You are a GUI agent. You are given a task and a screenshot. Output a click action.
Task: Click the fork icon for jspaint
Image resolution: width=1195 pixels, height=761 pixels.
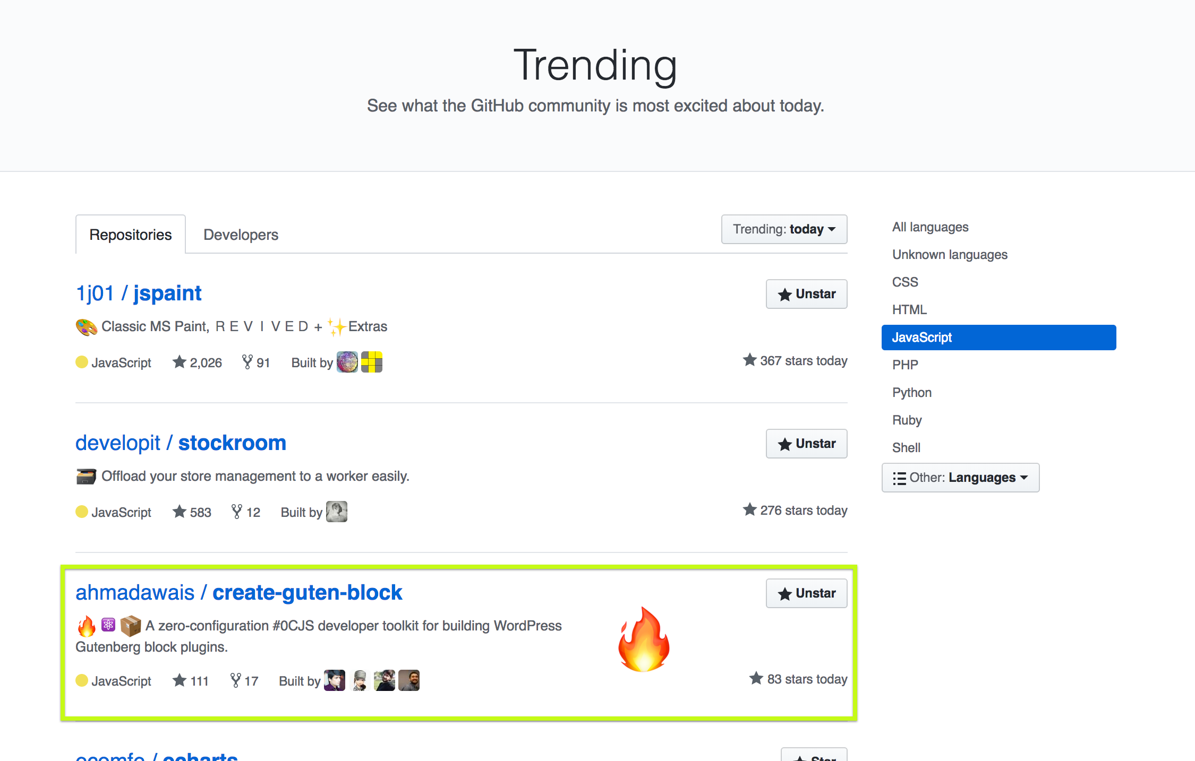pyautogui.click(x=247, y=362)
